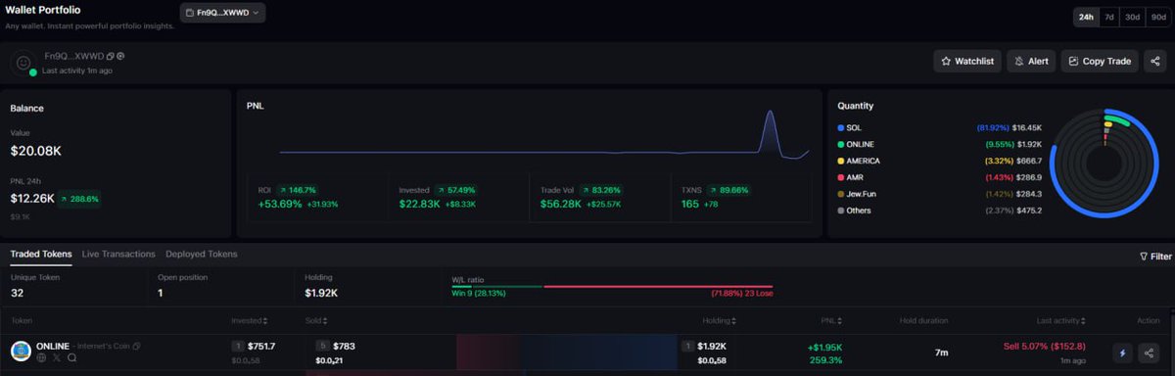Screen dimensions: 1175x376
Task: Click 'Last activity 1m ago' header text
Action: (76, 70)
